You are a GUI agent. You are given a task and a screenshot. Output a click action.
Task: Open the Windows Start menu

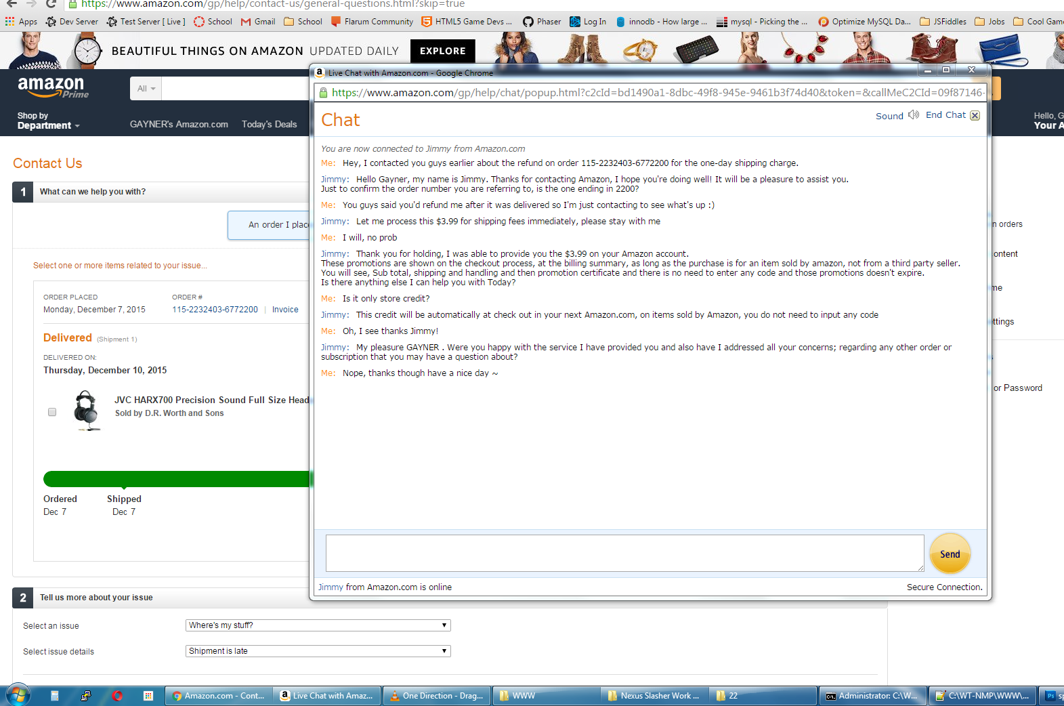[x=18, y=696]
